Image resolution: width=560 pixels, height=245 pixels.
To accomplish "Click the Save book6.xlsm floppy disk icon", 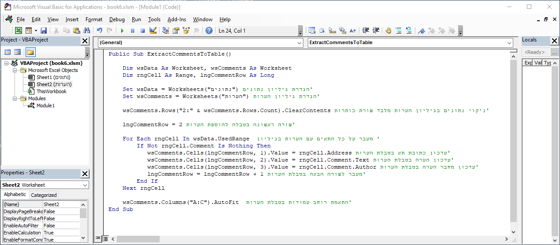I will 44,30.
